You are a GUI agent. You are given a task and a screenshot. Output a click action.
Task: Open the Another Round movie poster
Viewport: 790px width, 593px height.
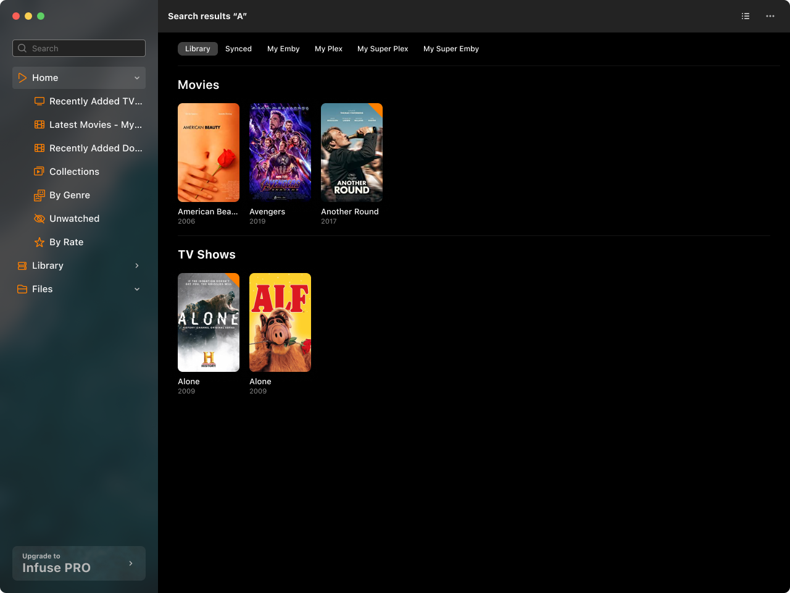coord(352,153)
